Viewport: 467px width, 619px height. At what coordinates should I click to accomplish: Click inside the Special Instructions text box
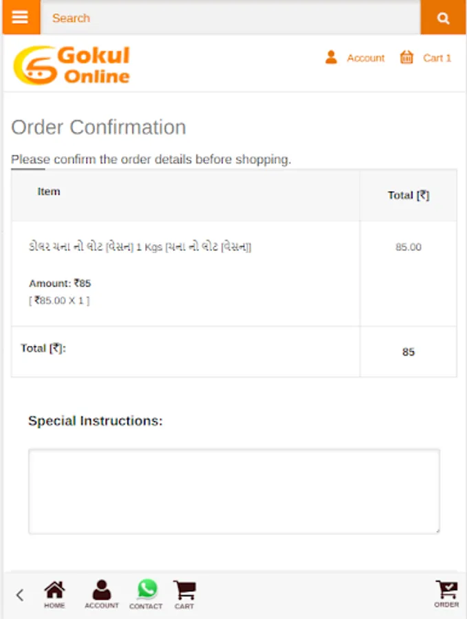[x=234, y=491]
